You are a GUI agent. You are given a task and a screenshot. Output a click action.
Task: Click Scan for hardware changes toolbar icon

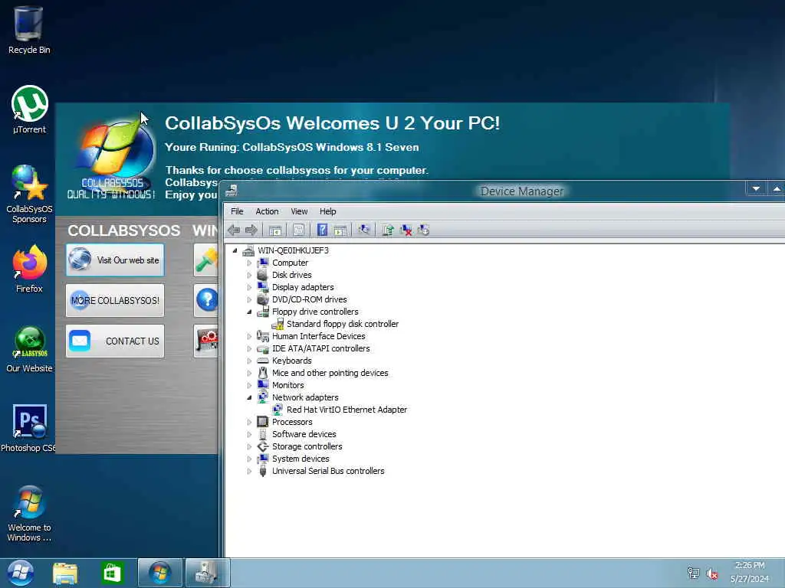[x=364, y=230]
